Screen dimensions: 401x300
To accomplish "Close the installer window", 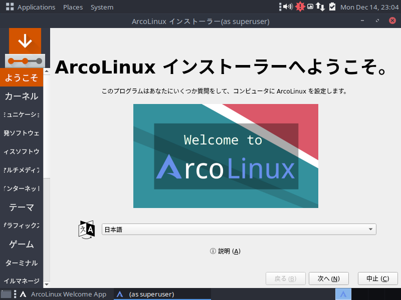I will tap(392, 20).
